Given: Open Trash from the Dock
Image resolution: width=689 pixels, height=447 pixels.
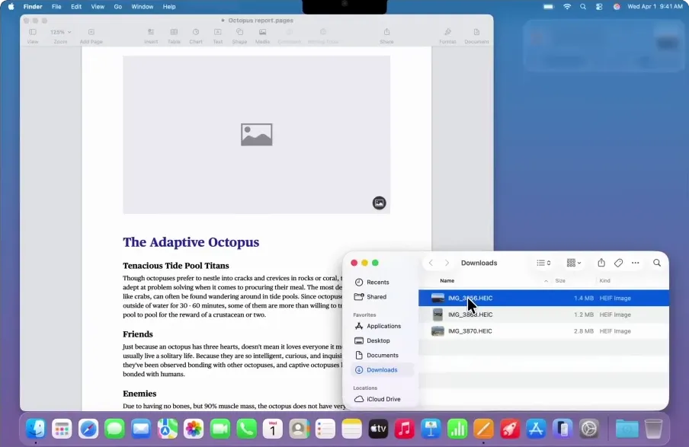Looking at the screenshot, I should [653, 429].
